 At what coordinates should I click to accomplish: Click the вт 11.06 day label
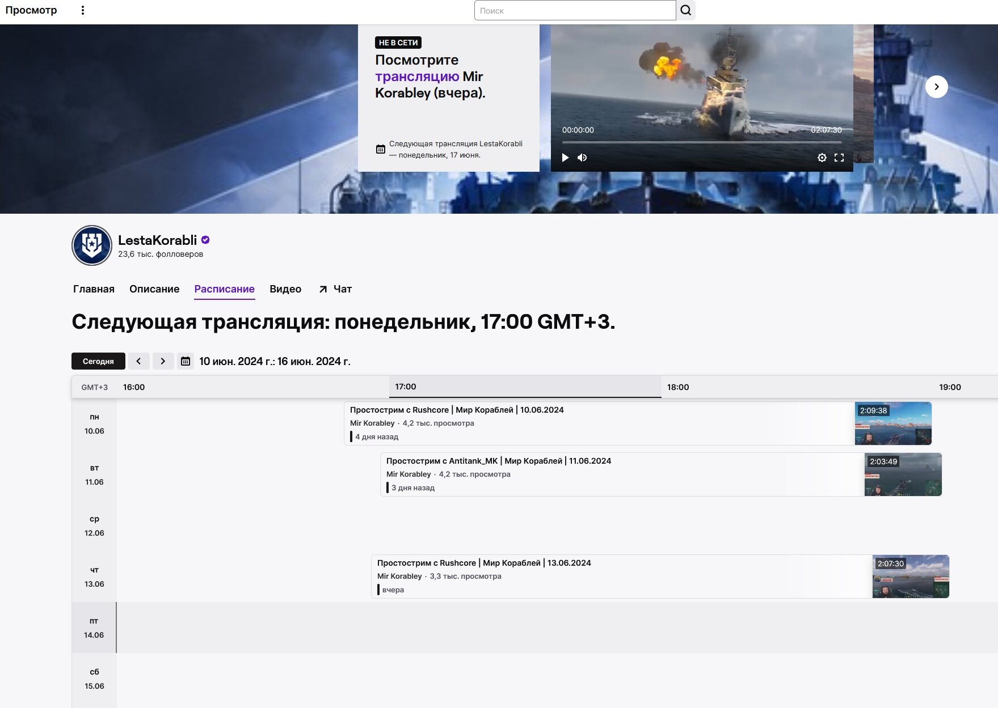[x=94, y=475]
